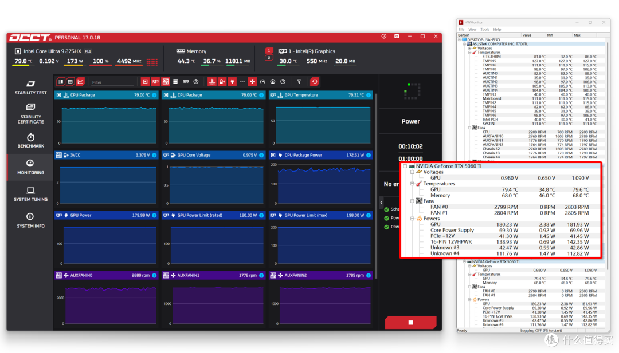
Task: Open info for AUXFANIN0 fan graph
Action: [154, 275]
